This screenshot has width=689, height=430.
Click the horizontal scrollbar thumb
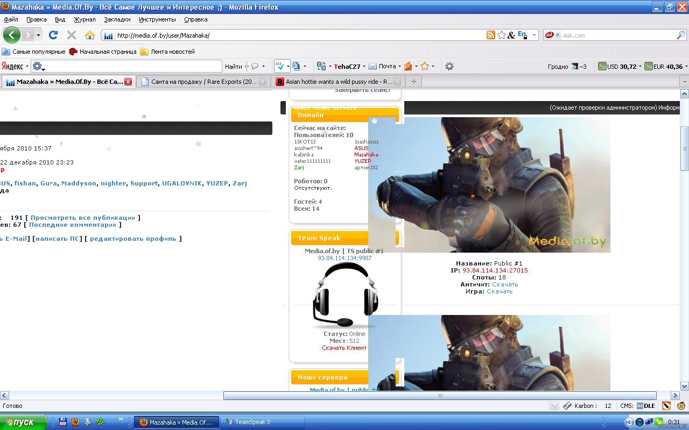(440, 396)
